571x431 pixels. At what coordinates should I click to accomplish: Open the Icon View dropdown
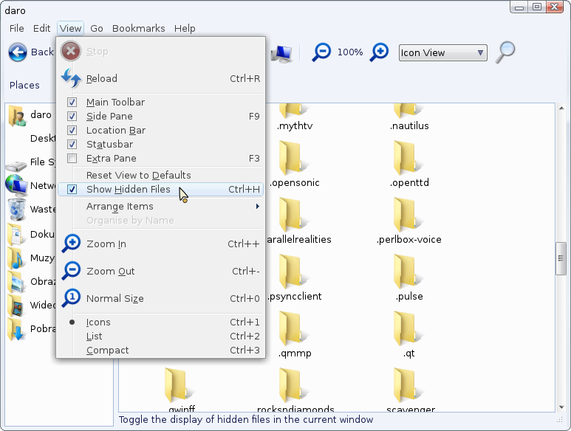pyautogui.click(x=442, y=53)
